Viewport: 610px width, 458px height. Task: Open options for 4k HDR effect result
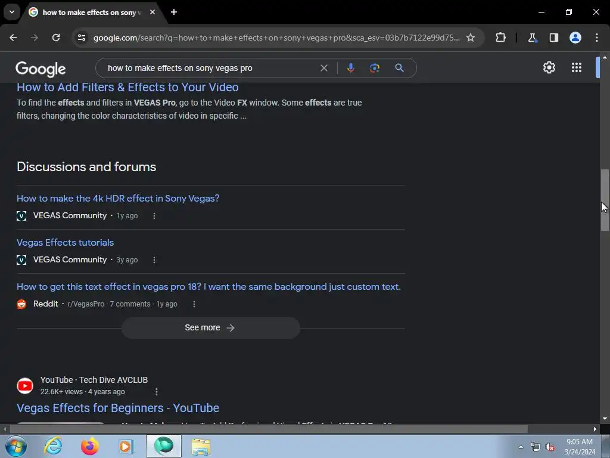(154, 216)
